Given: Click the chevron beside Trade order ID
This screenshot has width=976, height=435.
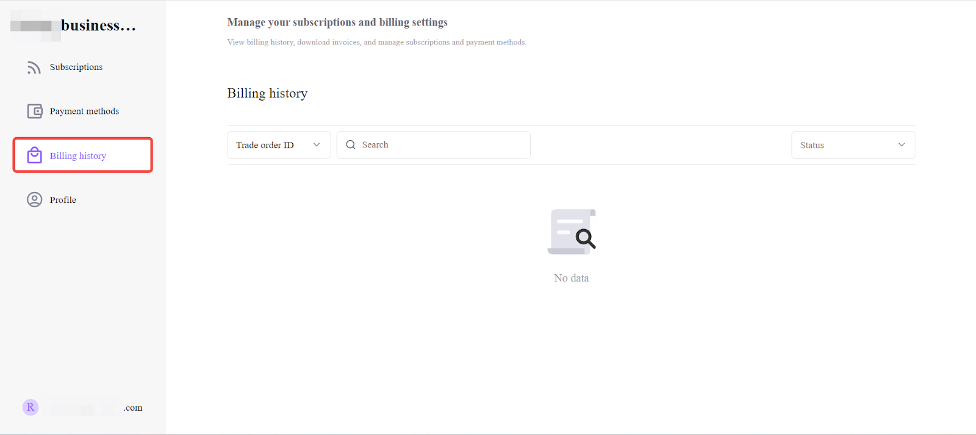Looking at the screenshot, I should coord(317,145).
